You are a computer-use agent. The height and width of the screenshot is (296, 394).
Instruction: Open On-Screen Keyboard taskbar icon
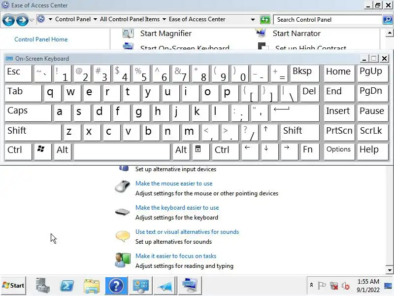coord(190,286)
